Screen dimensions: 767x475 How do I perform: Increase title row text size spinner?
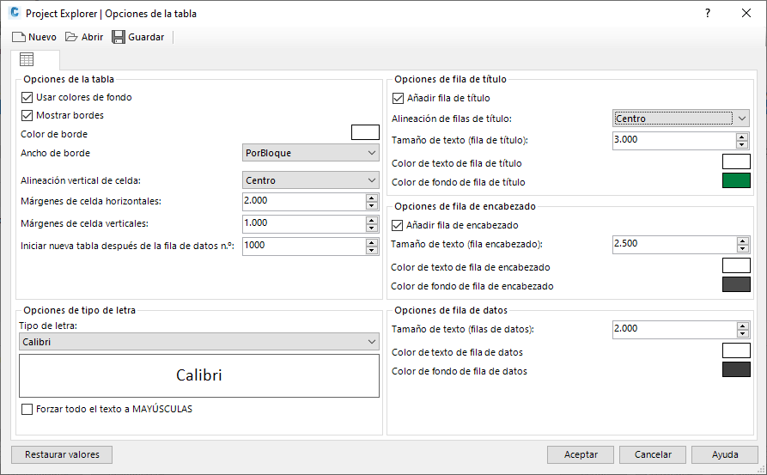(742, 136)
